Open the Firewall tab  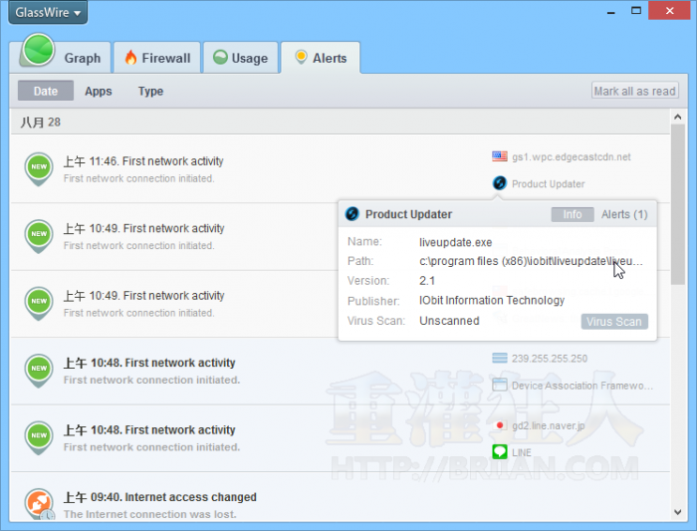pyautogui.click(x=157, y=58)
